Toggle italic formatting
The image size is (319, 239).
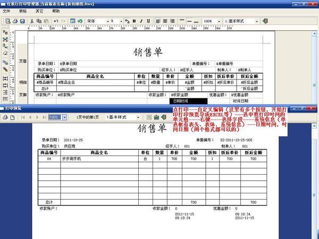(x=141, y=21)
